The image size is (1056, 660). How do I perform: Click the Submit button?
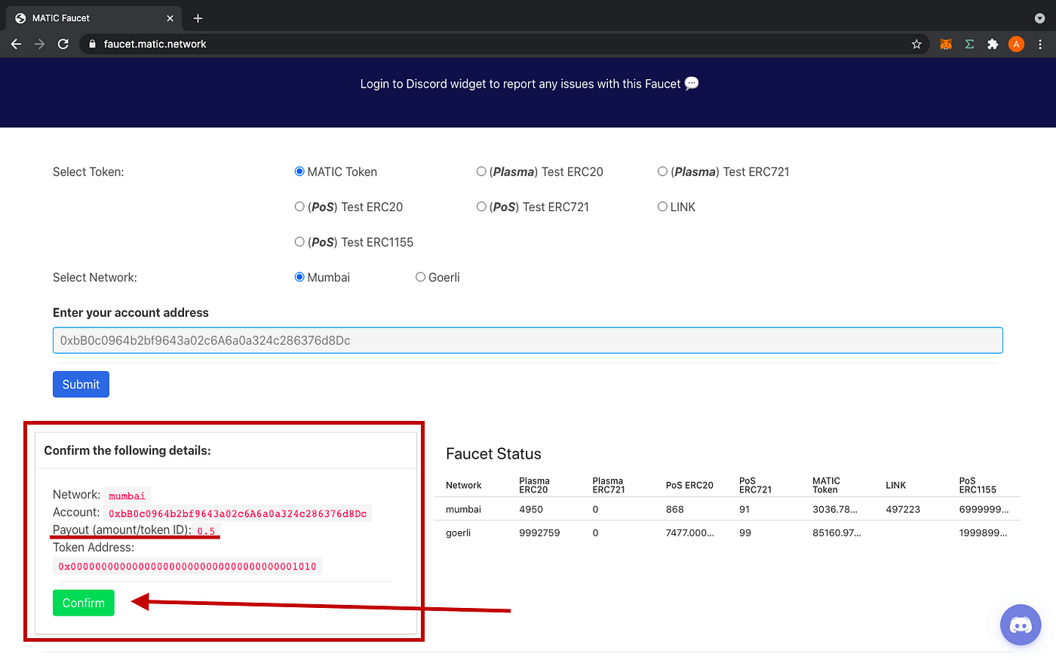(x=81, y=384)
